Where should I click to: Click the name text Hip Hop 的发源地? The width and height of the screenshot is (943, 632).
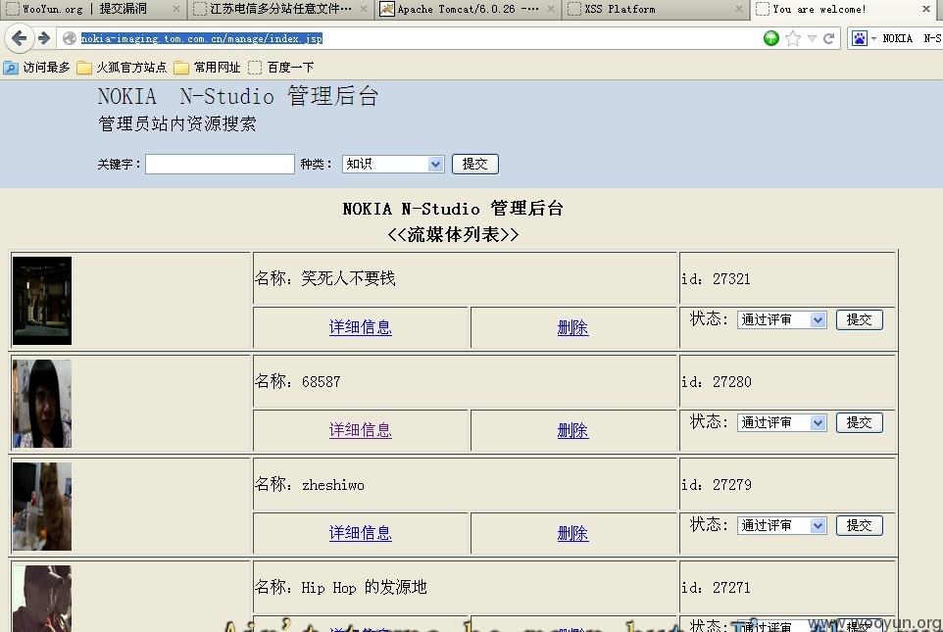click(364, 588)
